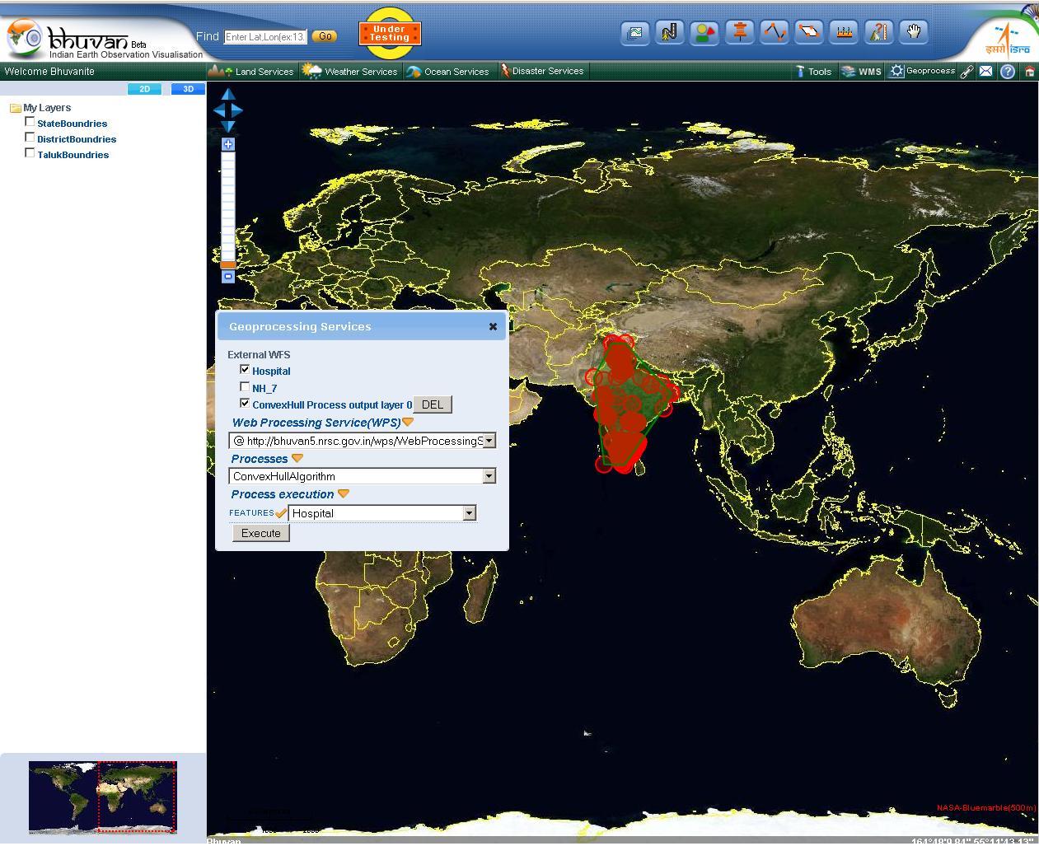Pan the map down with arrow
Viewport: 1039px width, 846px height.
(x=228, y=126)
